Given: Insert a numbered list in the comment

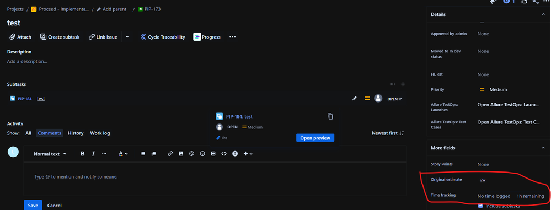Looking at the screenshot, I should click(x=153, y=153).
